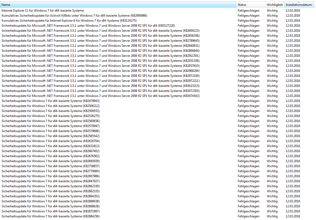The height and width of the screenshot is (220, 316).
Task: Select the Windows 7 security update KB2807986
Action: pyautogui.click(x=51, y=176)
